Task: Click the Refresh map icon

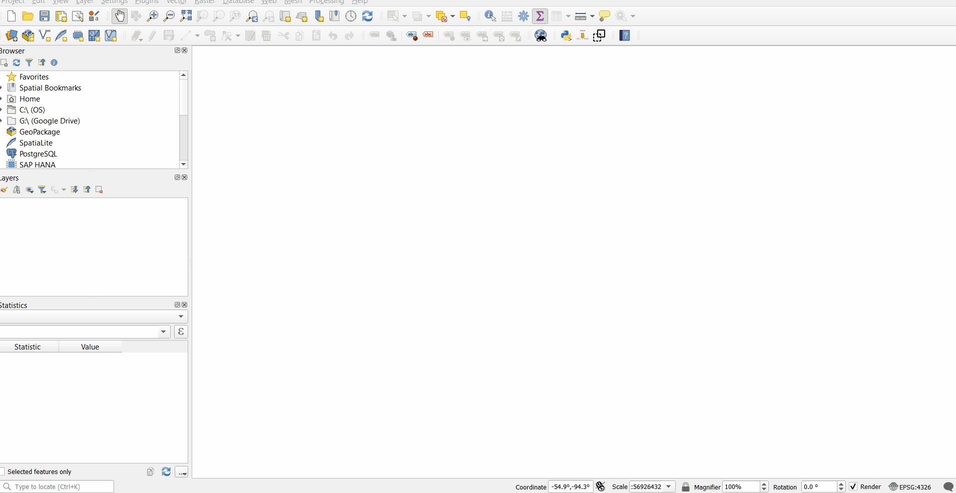Action: pos(367,16)
